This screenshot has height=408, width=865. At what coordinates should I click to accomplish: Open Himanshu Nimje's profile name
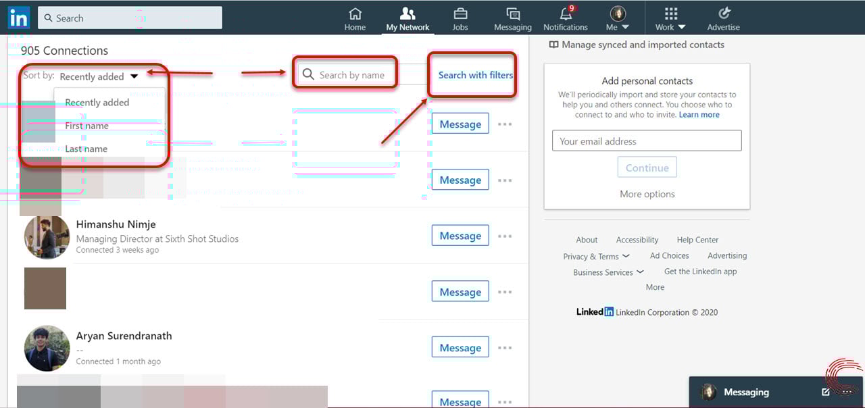[116, 224]
